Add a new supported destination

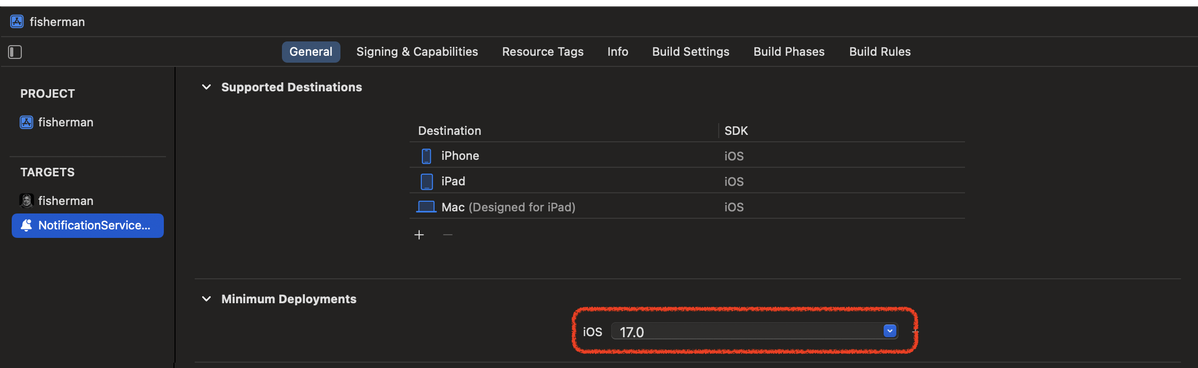(419, 235)
